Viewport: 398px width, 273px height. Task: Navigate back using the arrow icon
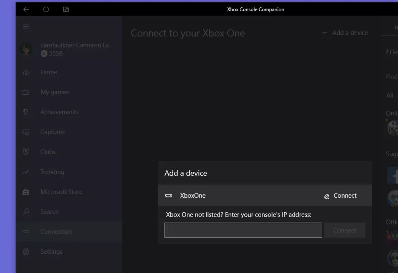pyautogui.click(x=26, y=9)
